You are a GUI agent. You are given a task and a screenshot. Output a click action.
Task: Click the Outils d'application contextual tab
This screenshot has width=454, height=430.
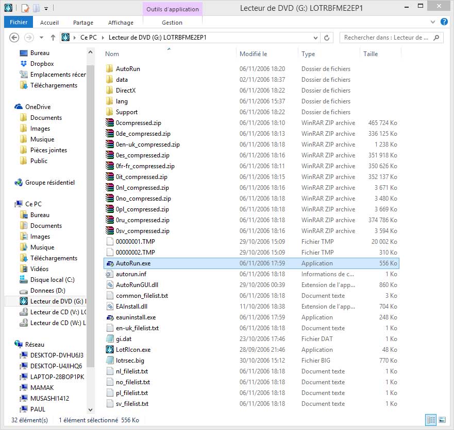(173, 9)
